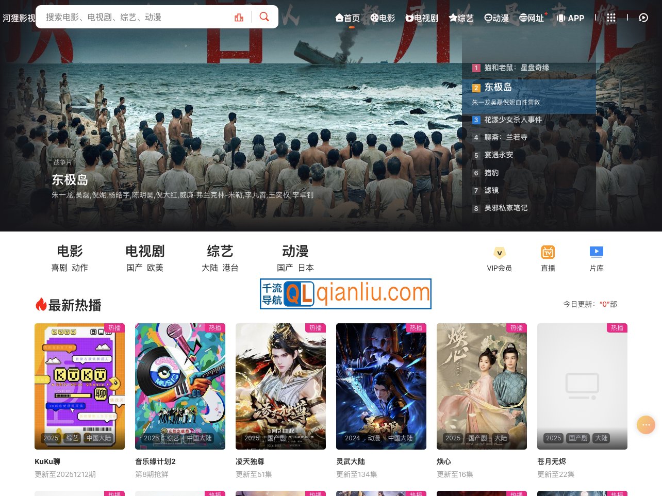Open the 动漫 category heading
This screenshot has width=662, height=496.
tap(295, 251)
